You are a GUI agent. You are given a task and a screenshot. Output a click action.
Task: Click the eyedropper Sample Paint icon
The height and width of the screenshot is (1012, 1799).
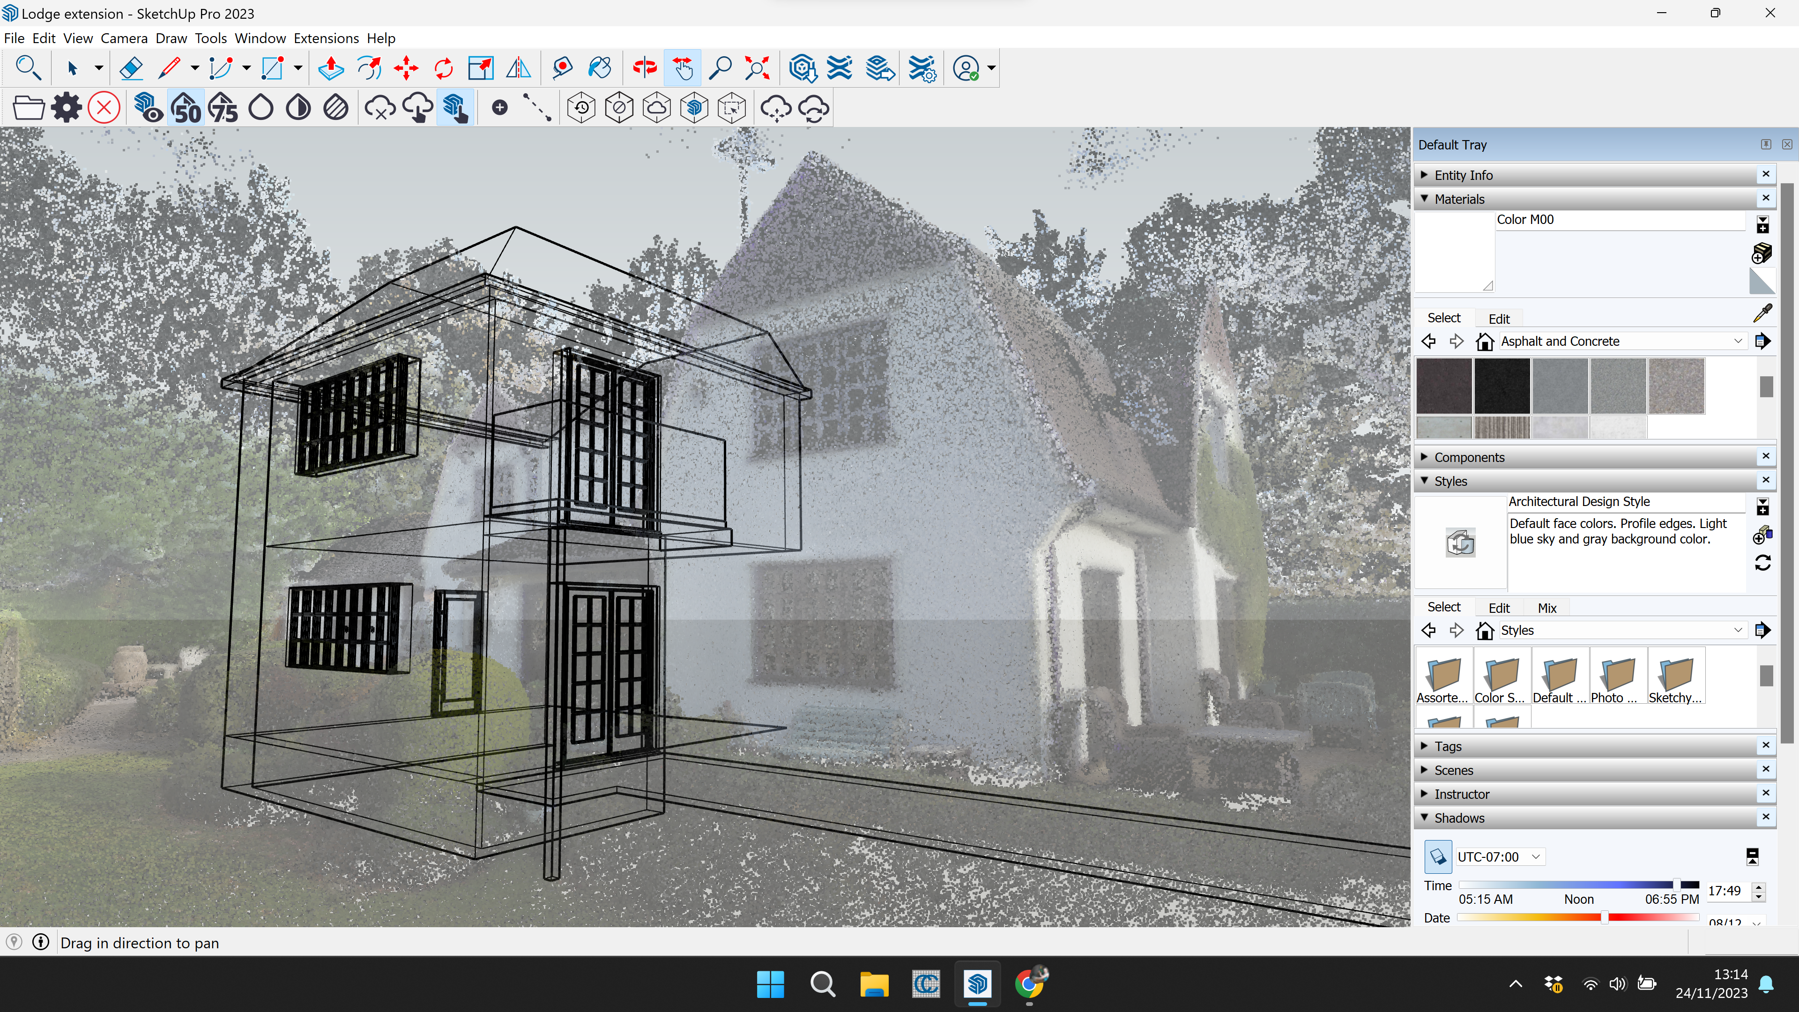point(1762,313)
